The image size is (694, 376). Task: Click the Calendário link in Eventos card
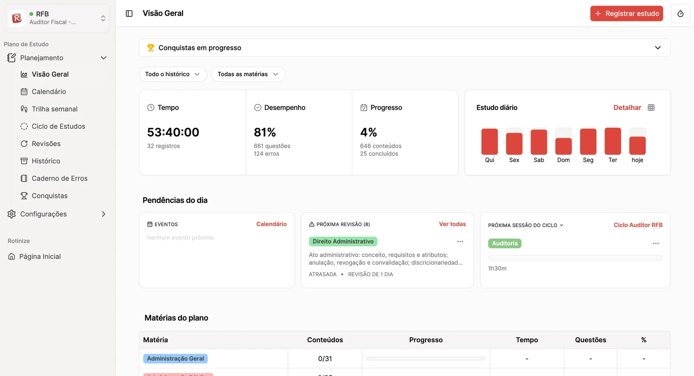point(272,224)
